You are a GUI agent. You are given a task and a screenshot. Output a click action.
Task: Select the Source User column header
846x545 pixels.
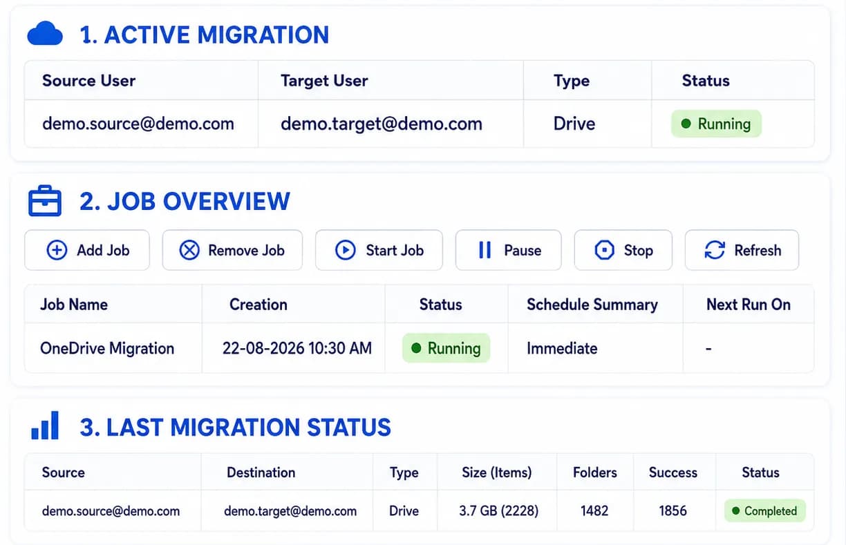(88, 80)
